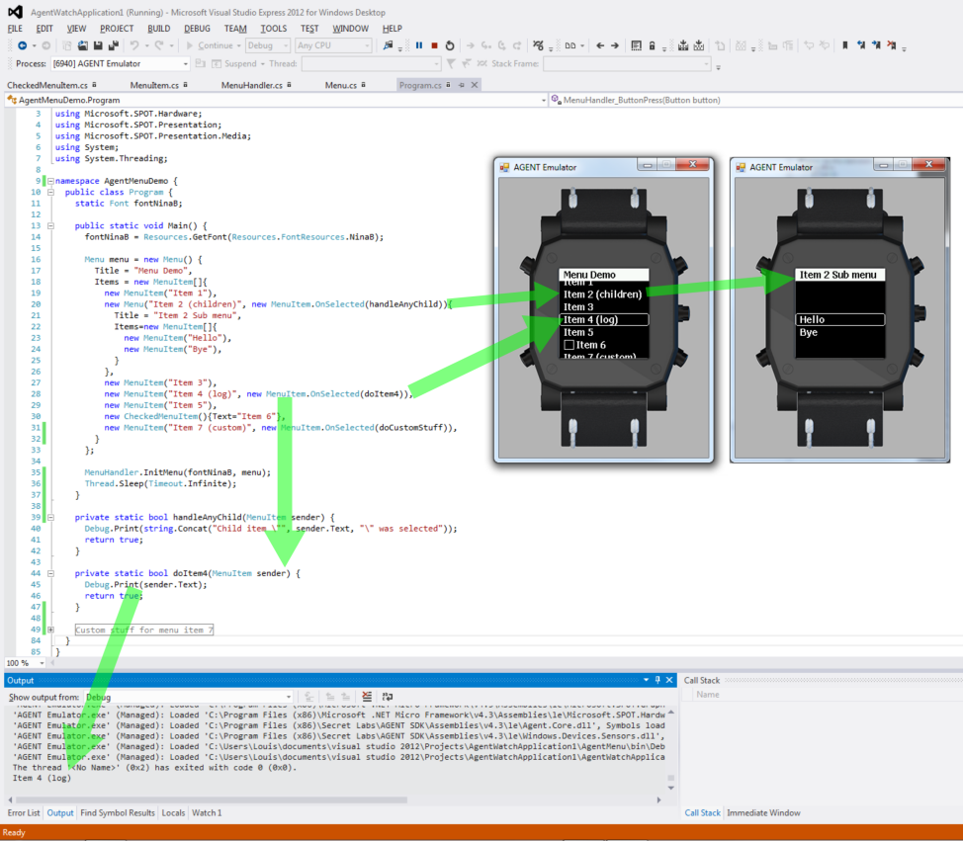Image resolution: width=963 pixels, height=841 pixels.
Task: Select Bye in second emulator sub menu
Action: [x=808, y=332]
